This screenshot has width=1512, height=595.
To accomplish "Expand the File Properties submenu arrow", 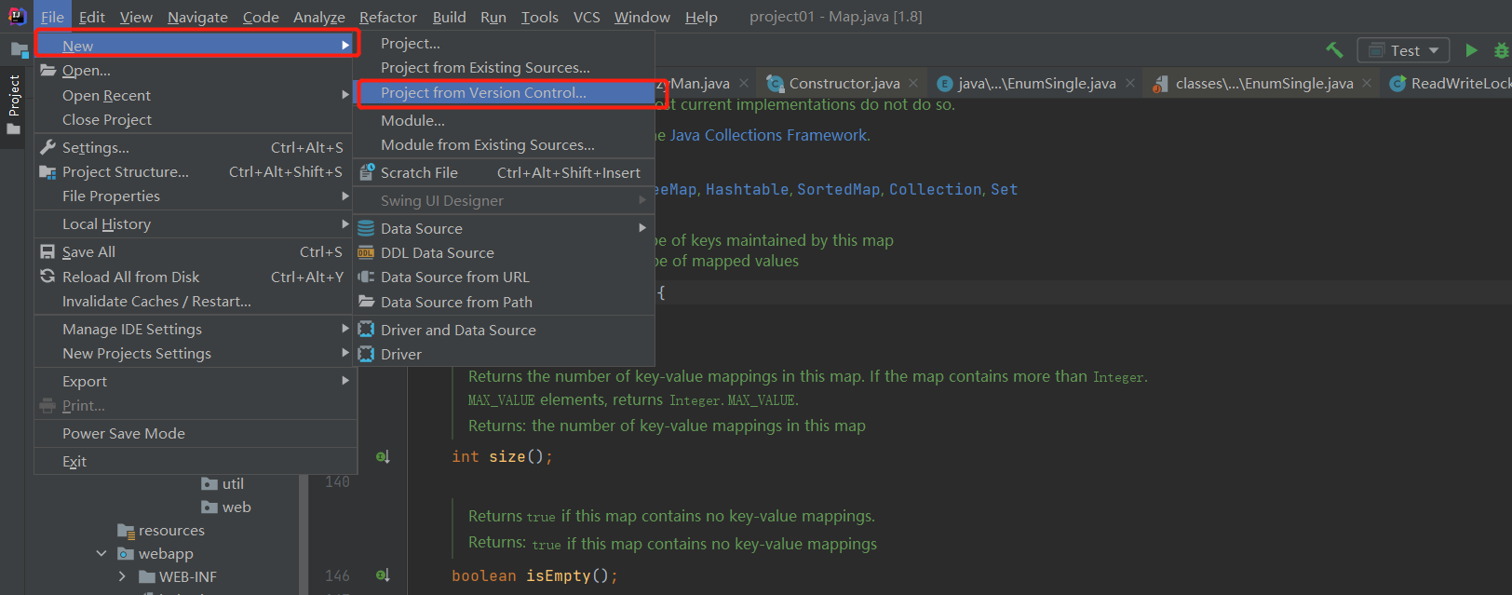I will [345, 196].
